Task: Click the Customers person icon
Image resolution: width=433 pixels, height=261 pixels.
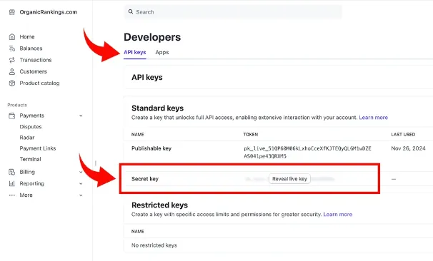Action: 12,71
